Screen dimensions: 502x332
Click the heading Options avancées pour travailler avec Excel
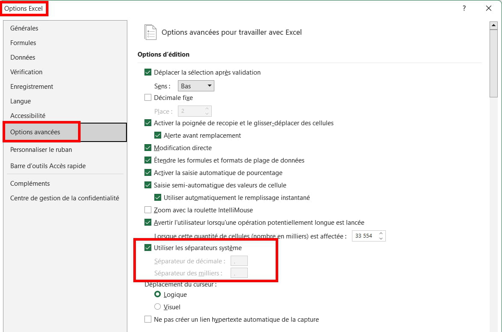coord(231,32)
